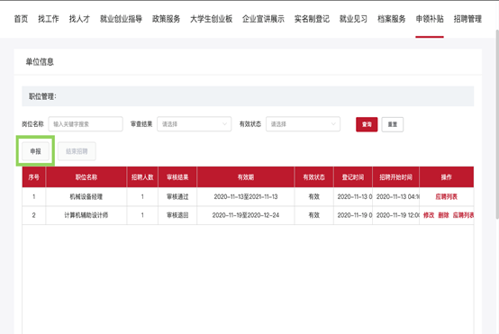The width and height of the screenshot is (499, 334).
Task: Open the 申领补贴 navigation tab
Action: [430, 19]
